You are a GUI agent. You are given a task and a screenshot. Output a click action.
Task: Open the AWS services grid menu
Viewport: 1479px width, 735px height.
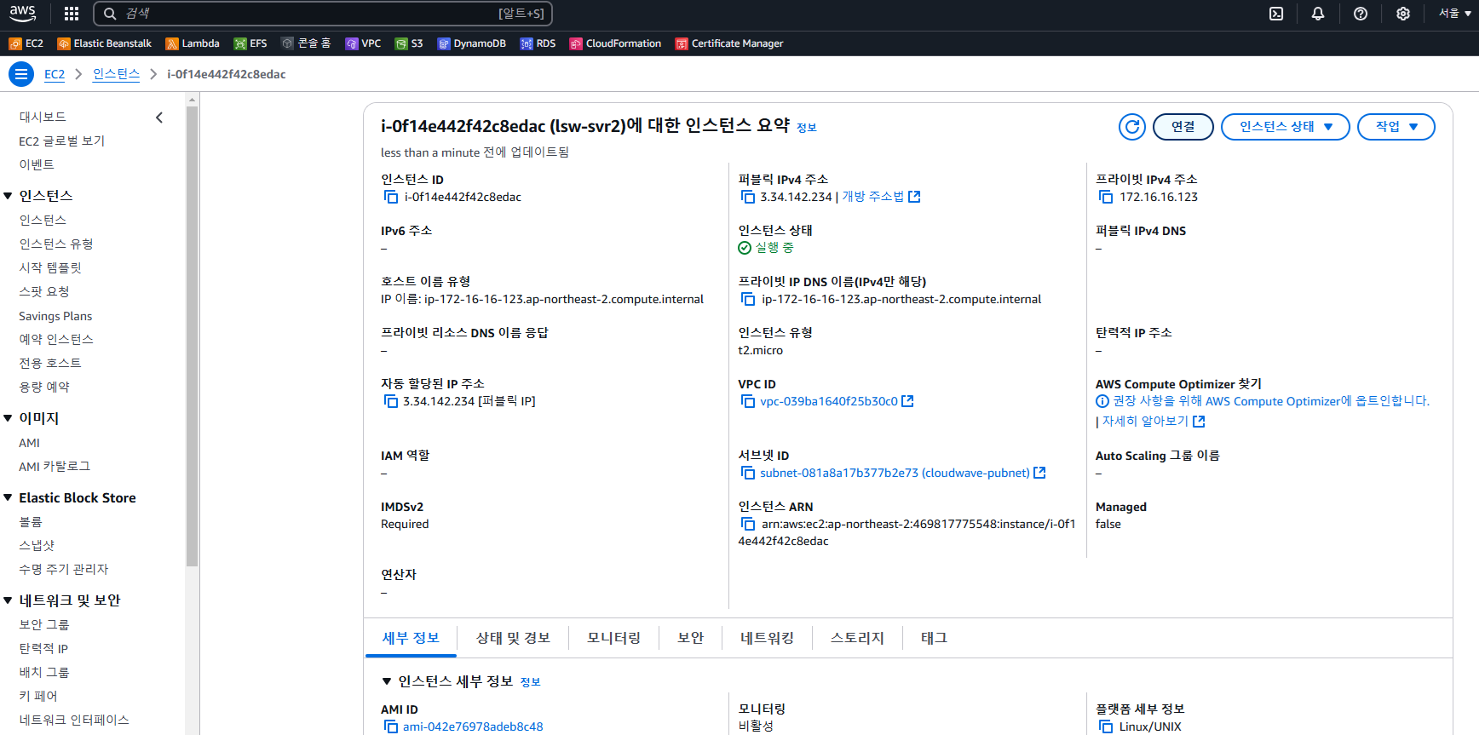click(x=72, y=14)
